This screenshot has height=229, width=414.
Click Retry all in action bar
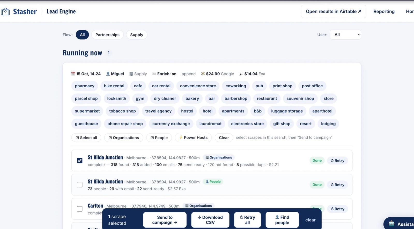247,220
